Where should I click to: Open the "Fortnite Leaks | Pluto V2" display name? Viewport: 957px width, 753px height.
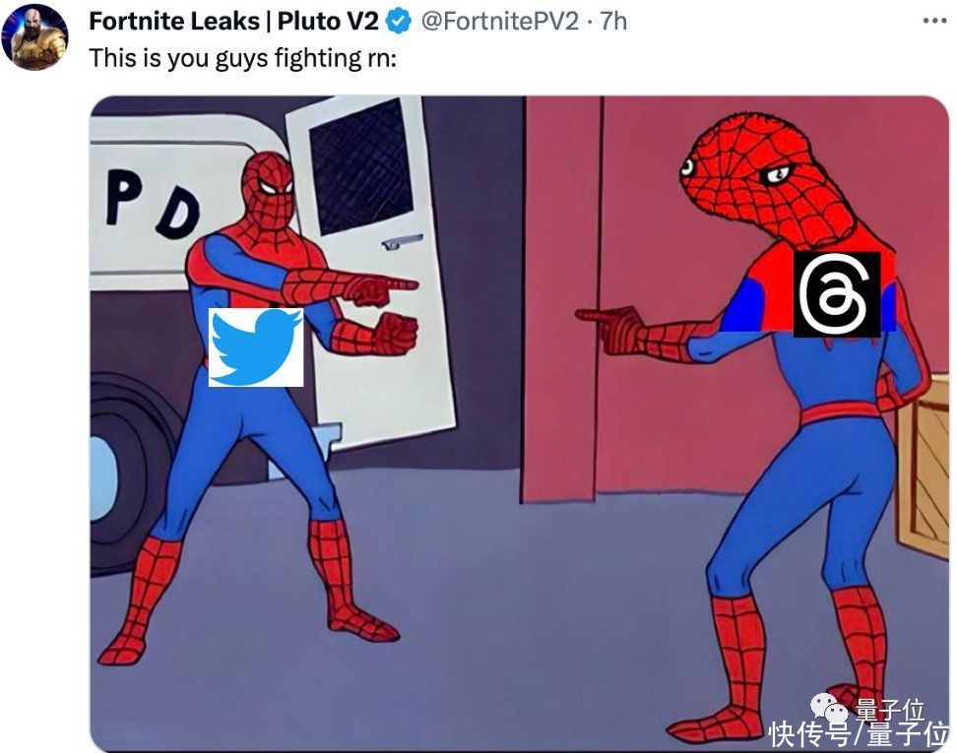point(233,22)
